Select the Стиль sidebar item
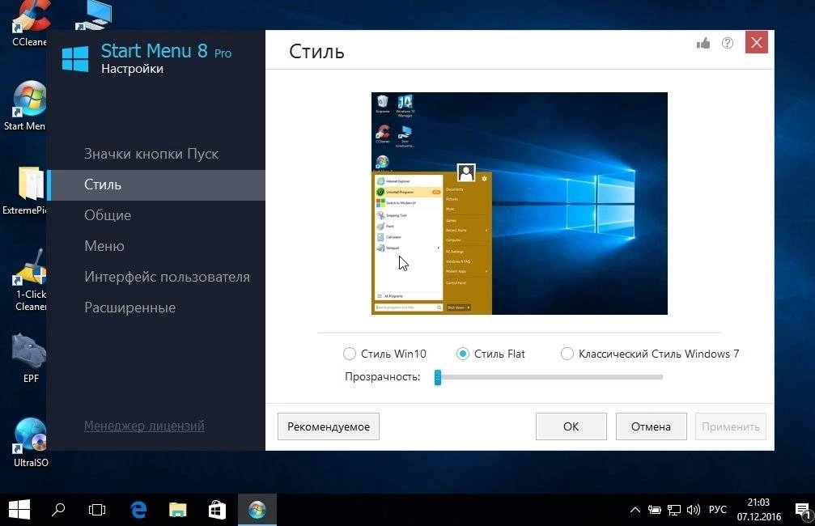Screen dimensions: 815x526 tap(156, 185)
